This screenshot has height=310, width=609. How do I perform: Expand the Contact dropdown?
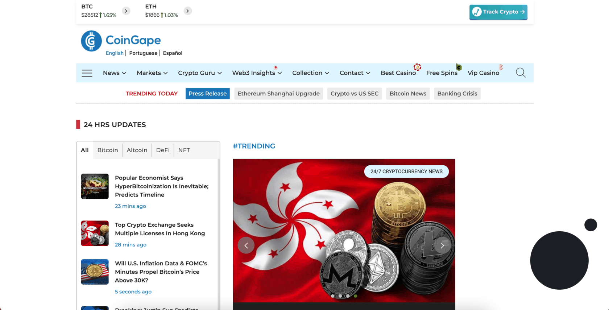pos(355,73)
